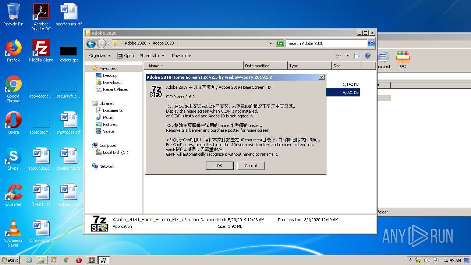This screenshot has width=471, height=265.
Task: Sort by Date modified column
Action: click(265, 66)
